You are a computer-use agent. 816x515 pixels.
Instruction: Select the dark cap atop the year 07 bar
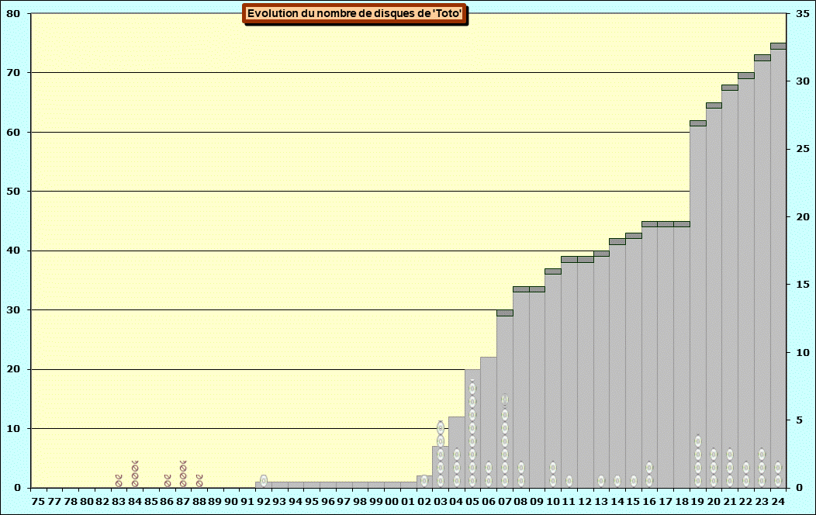click(x=505, y=313)
